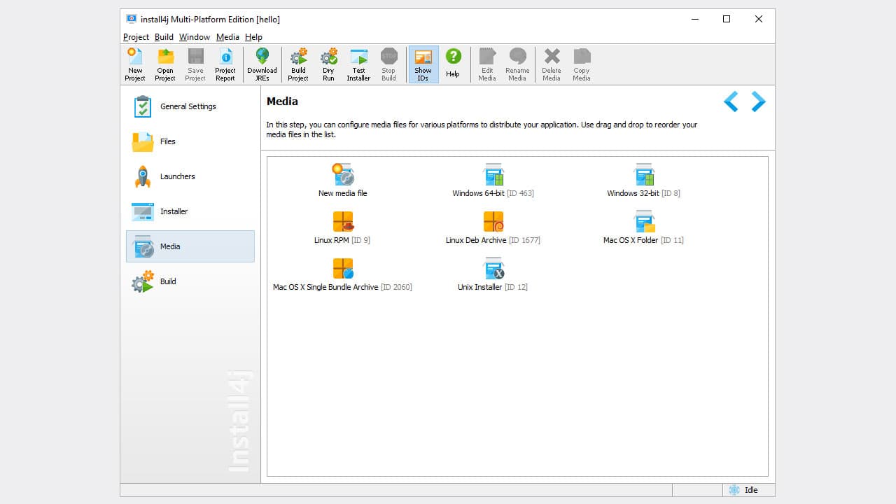Select the Installer step in the sidebar
The height and width of the screenshot is (504, 896).
174,211
